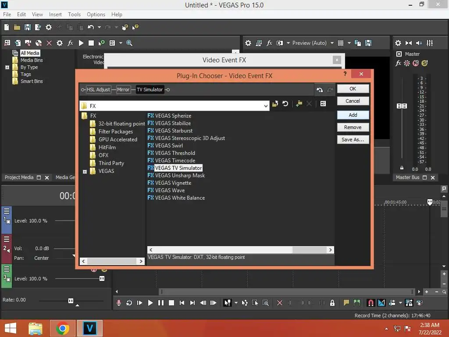Open Master Bus audio properties gear
The width and height of the screenshot is (449, 337).
[398, 43]
